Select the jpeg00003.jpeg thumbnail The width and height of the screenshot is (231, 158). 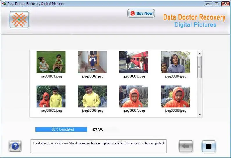click(x=134, y=62)
